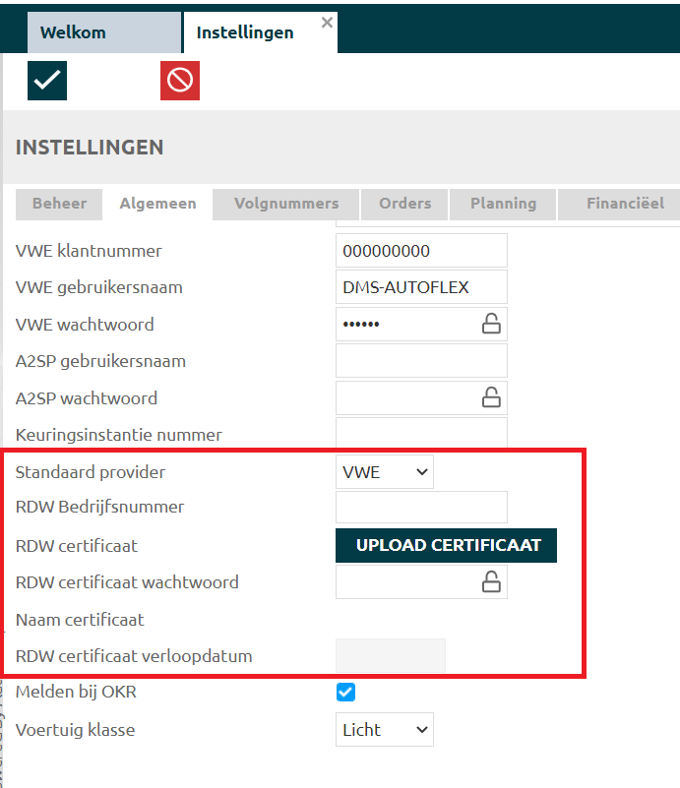Click lock icon in VWE wachtwoord field

490,324
